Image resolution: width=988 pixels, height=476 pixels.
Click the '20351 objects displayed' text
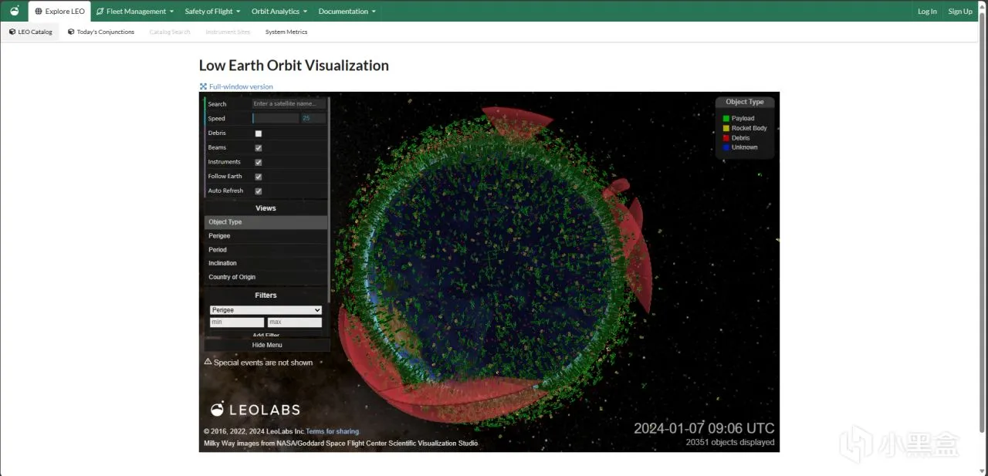(x=730, y=442)
